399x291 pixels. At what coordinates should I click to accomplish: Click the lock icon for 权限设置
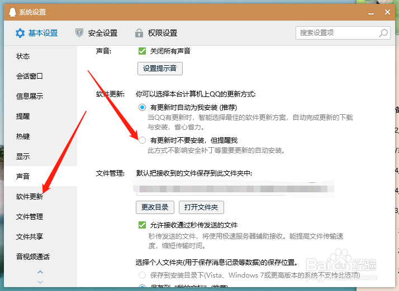click(x=139, y=33)
